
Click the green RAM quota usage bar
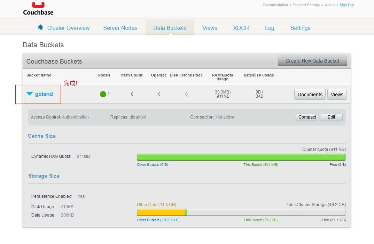click(x=241, y=157)
